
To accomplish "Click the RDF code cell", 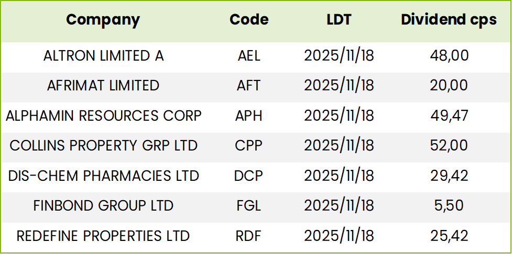I will (x=249, y=236).
